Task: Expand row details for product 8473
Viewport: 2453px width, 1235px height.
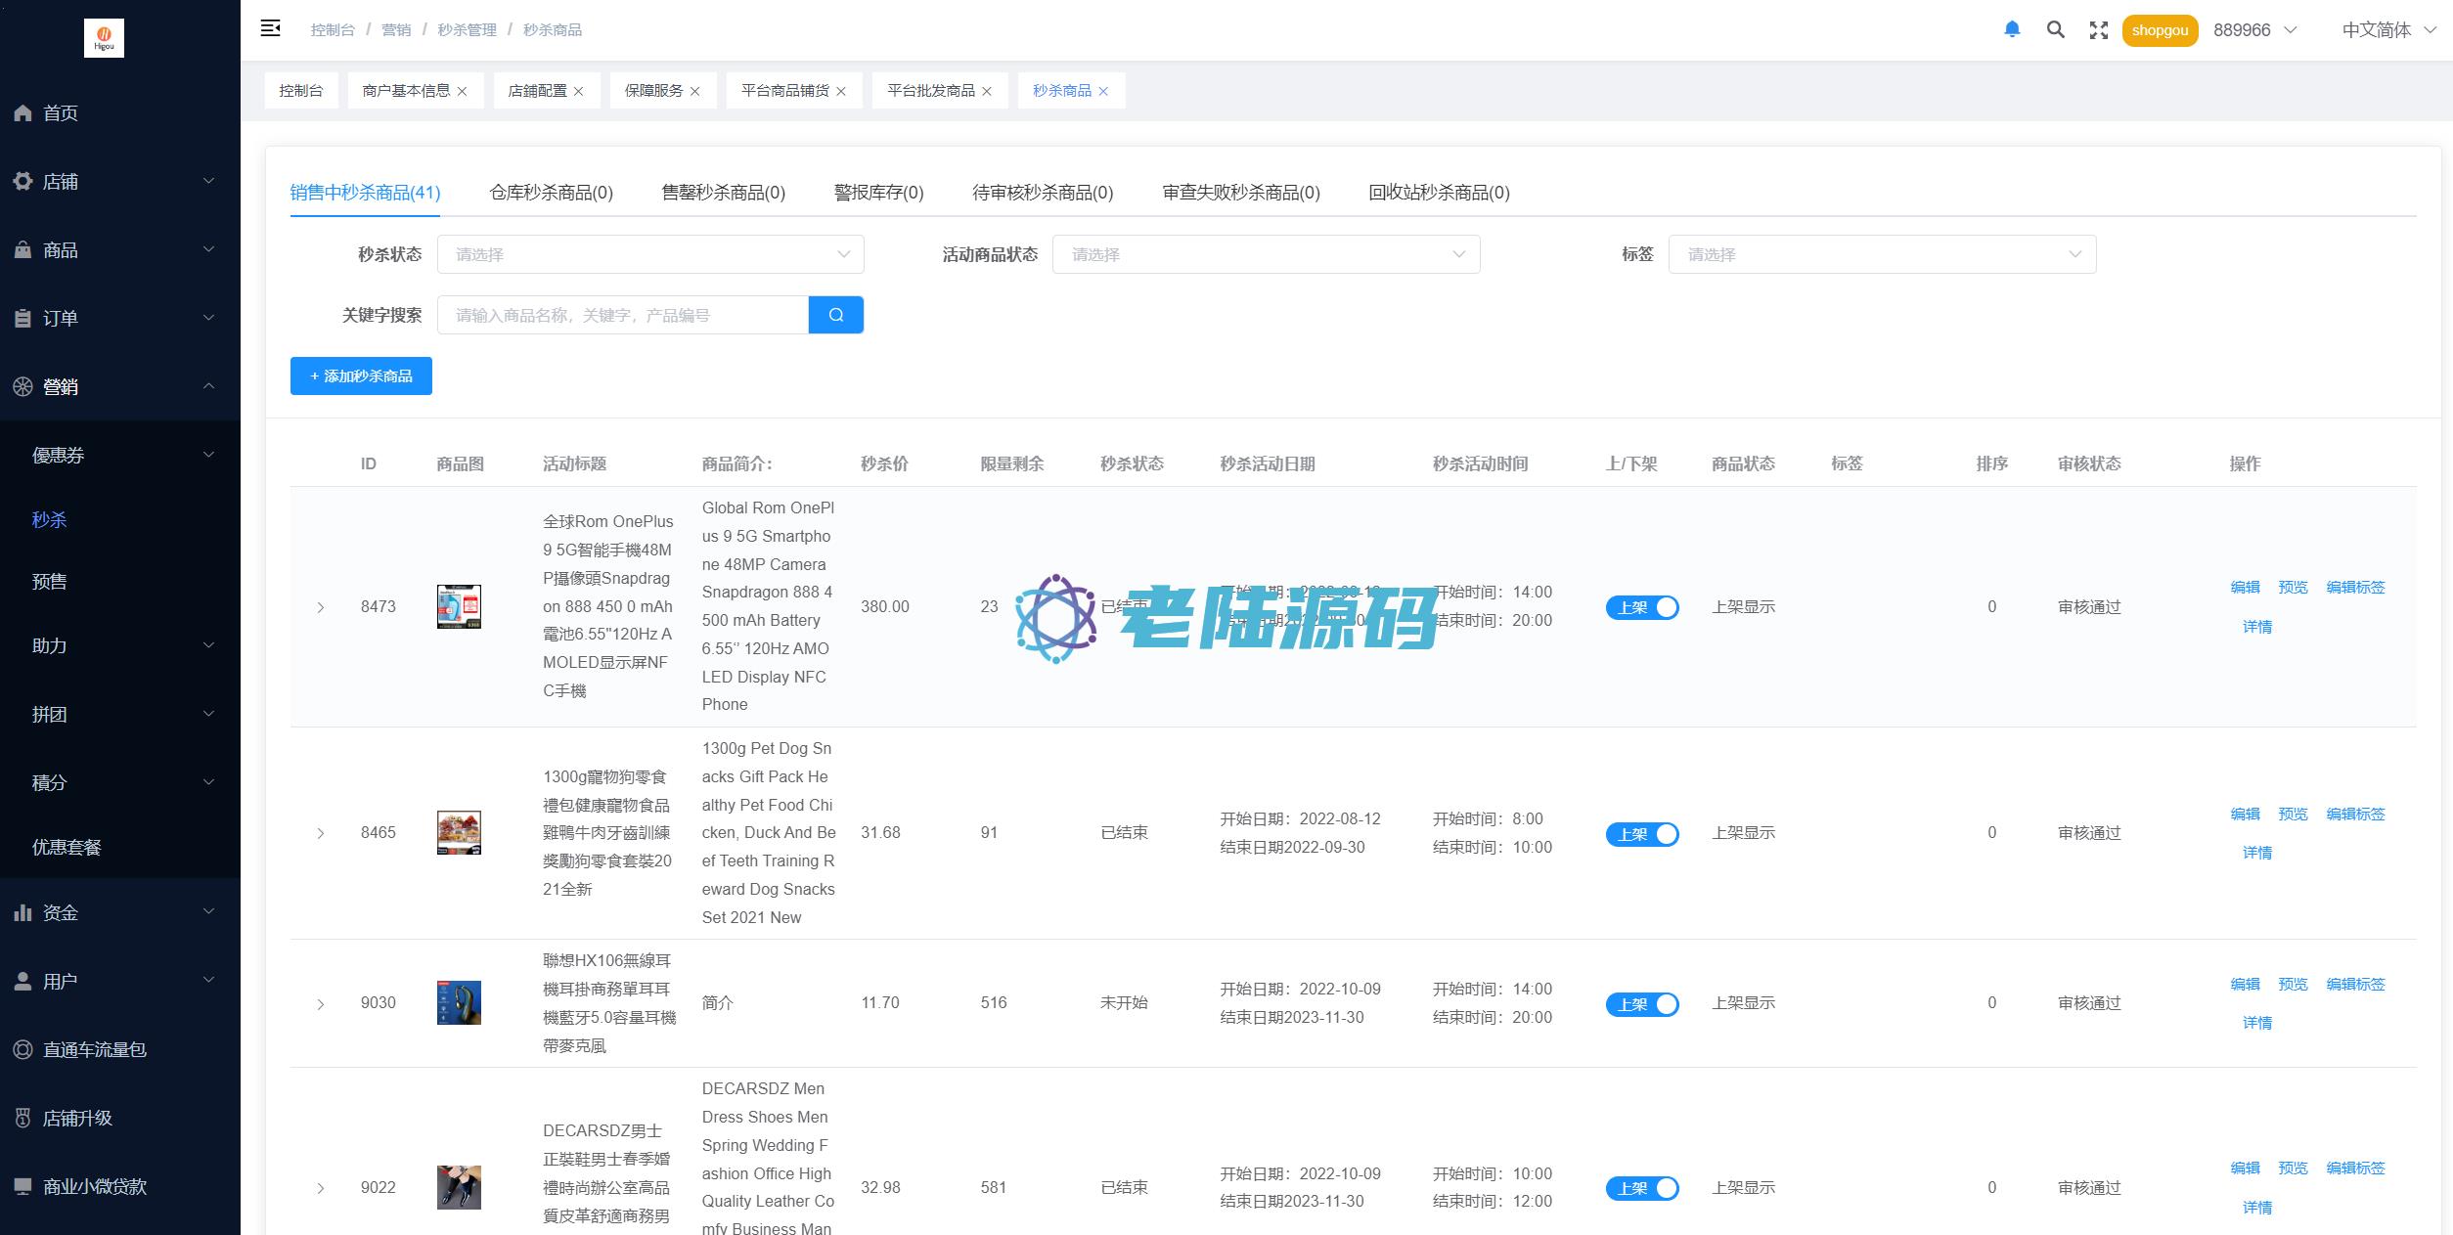Action: pyautogui.click(x=321, y=607)
